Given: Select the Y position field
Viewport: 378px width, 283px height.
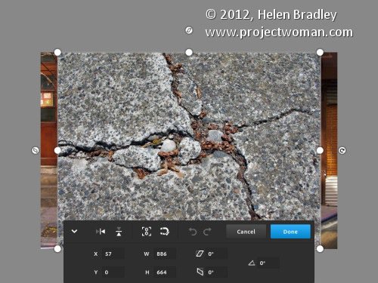Looking at the screenshot, I should click(x=113, y=272).
